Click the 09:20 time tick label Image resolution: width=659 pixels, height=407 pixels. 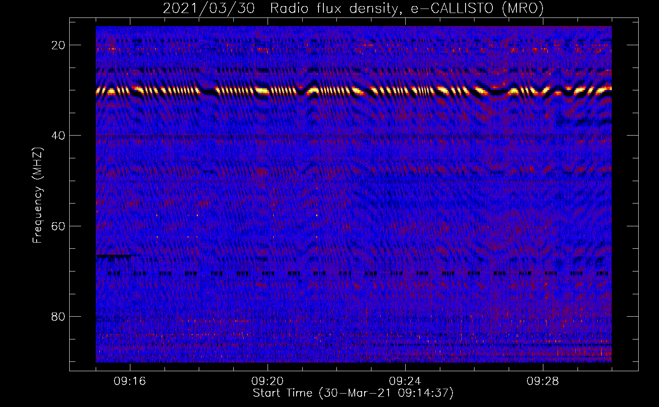pyautogui.click(x=268, y=381)
